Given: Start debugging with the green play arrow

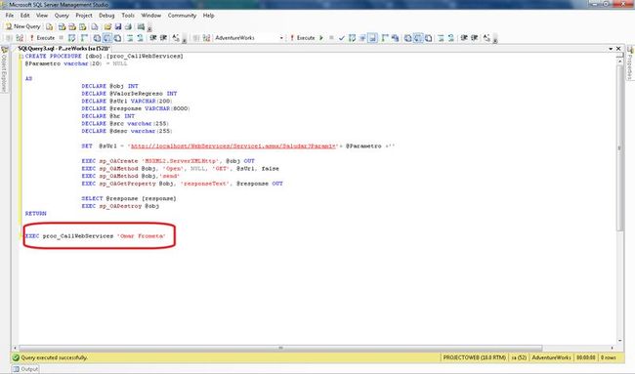Looking at the screenshot, I should tap(321, 38).
